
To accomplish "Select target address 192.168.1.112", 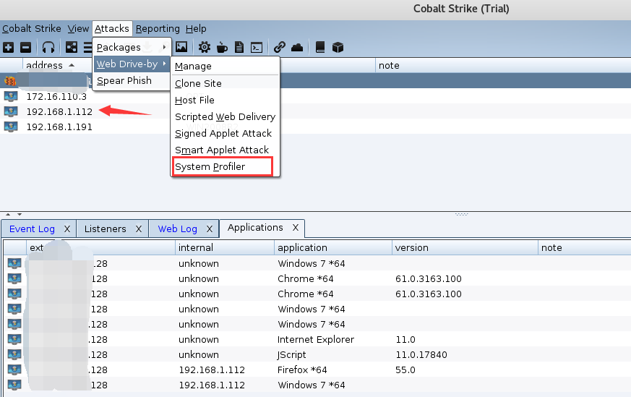I will coord(59,111).
